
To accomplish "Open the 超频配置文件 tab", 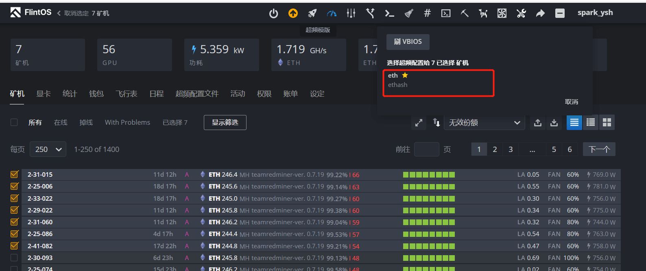I will point(197,94).
